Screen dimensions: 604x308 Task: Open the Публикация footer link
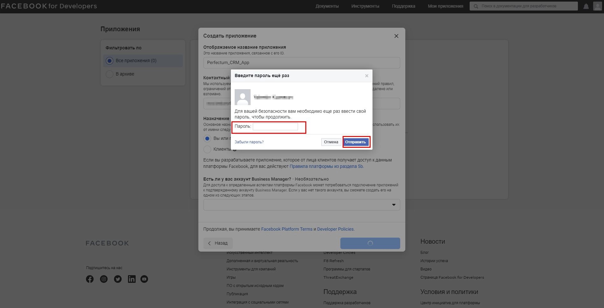(x=237, y=294)
